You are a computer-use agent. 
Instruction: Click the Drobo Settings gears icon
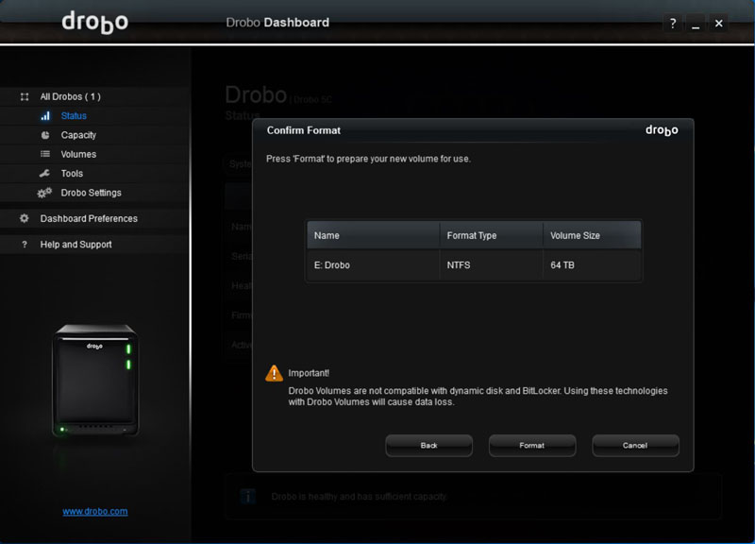click(44, 193)
